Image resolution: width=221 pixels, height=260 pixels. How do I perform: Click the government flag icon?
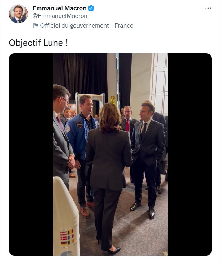(36, 25)
